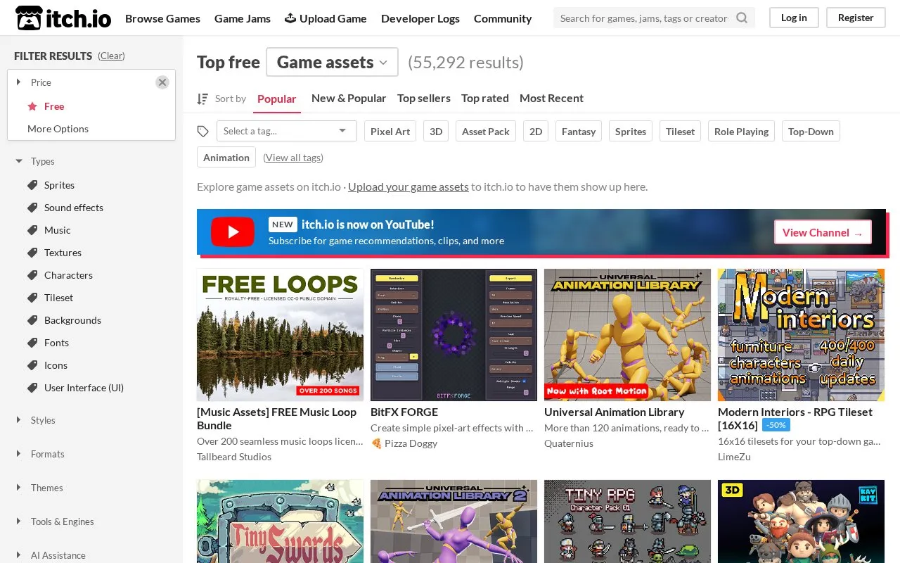Click the Sort by icon
The height and width of the screenshot is (563, 900).
pyautogui.click(x=202, y=99)
